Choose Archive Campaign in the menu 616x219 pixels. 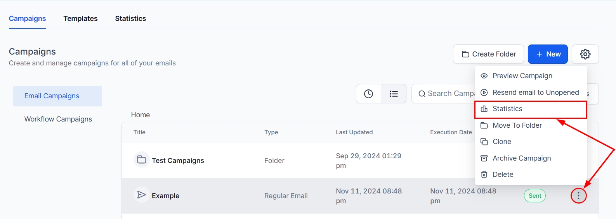click(x=521, y=158)
